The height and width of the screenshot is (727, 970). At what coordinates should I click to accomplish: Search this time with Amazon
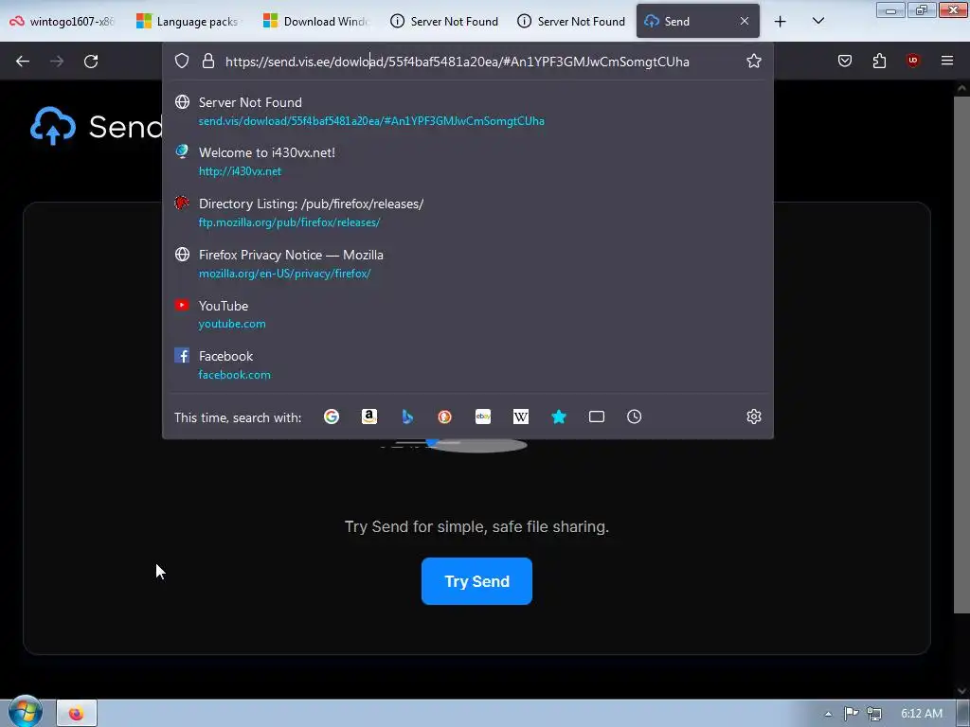coord(369,417)
